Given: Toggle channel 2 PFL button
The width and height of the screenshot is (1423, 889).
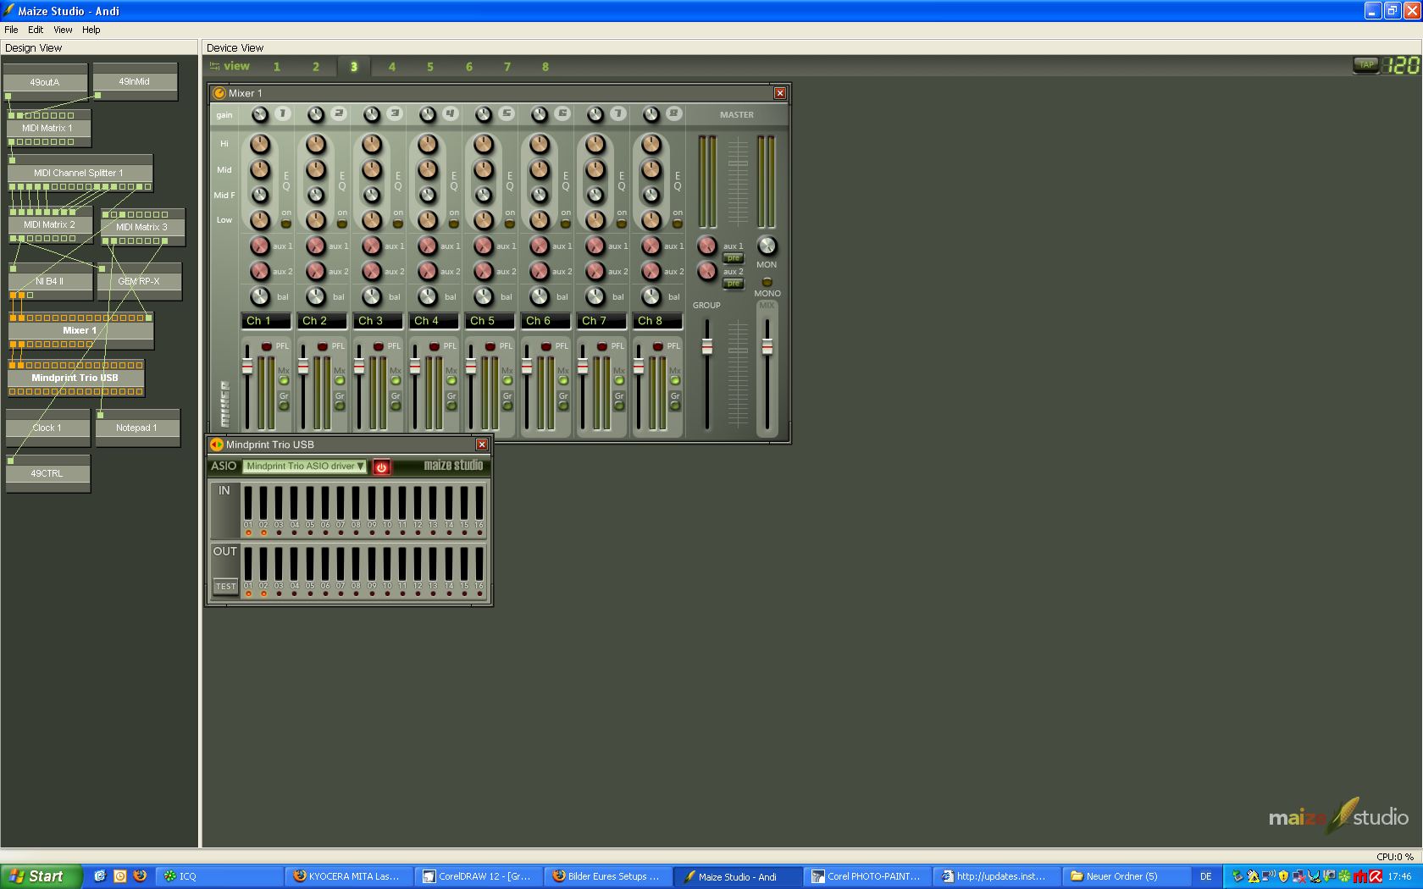Looking at the screenshot, I should [322, 346].
